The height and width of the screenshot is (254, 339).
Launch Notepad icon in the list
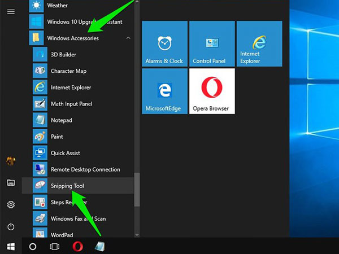coord(40,120)
